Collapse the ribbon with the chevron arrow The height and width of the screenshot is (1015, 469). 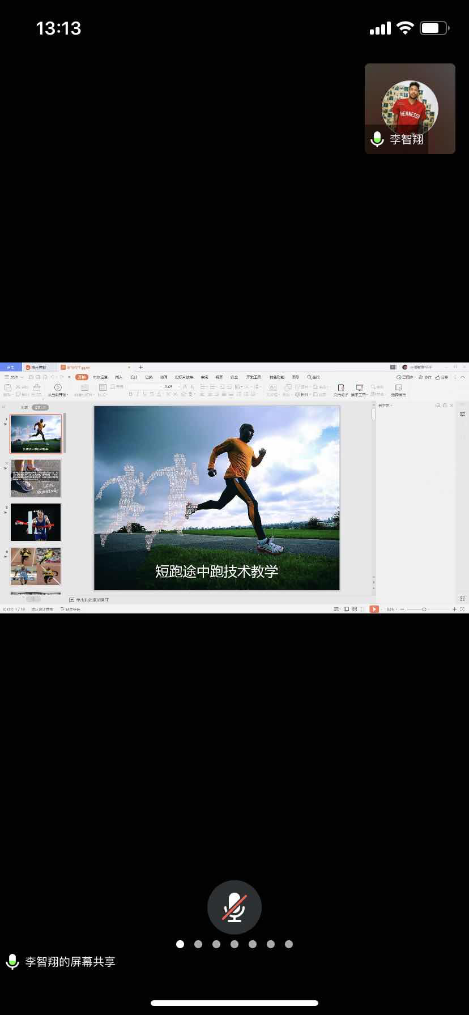pyautogui.click(x=463, y=377)
